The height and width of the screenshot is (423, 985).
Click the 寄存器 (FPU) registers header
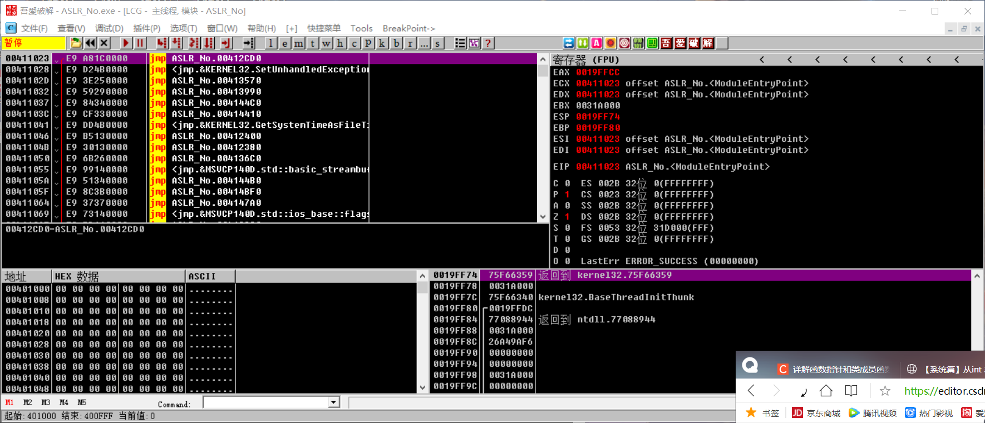586,59
